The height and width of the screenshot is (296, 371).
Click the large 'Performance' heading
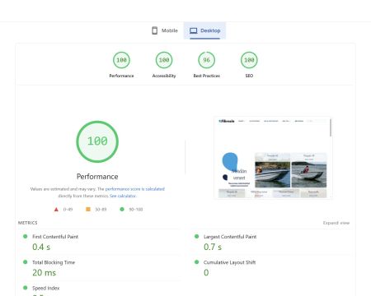[x=97, y=177]
